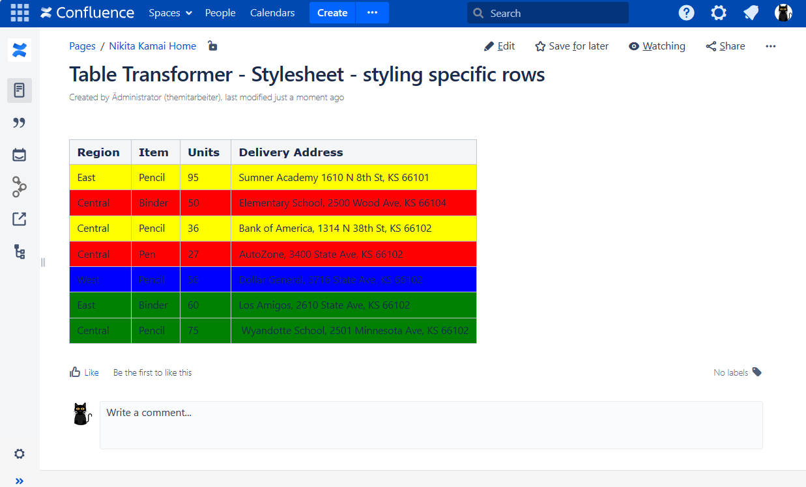Click the Create button

332,13
